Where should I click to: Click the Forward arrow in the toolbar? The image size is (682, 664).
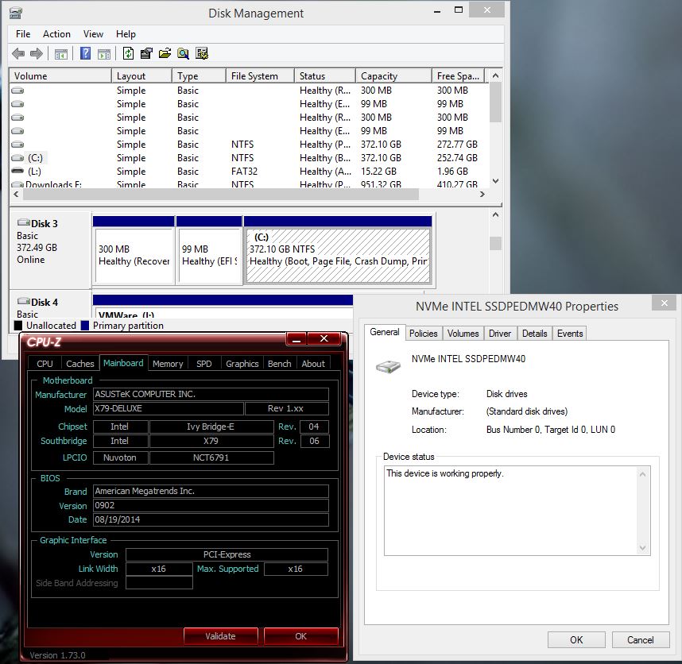click(36, 54)
